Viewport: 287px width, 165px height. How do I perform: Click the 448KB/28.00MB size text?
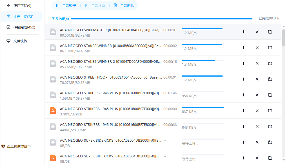(73, 130)
